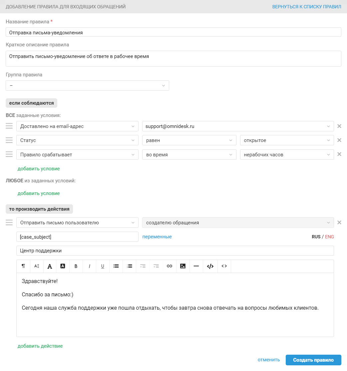Click Вернуться к списку правил link

click(x=307, y=7)
